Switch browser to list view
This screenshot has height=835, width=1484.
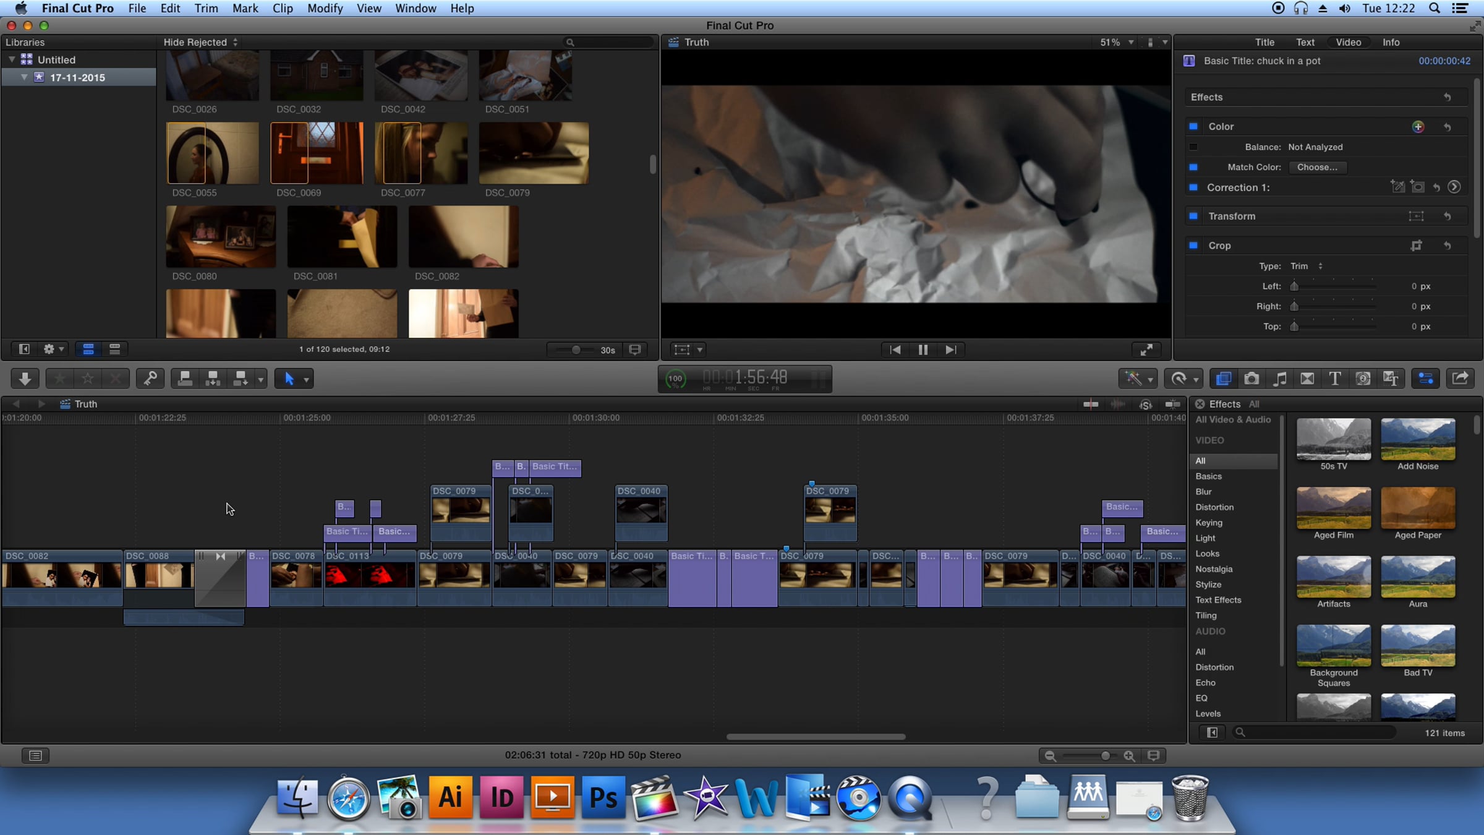pyautogui.click(x=114, y=349)
